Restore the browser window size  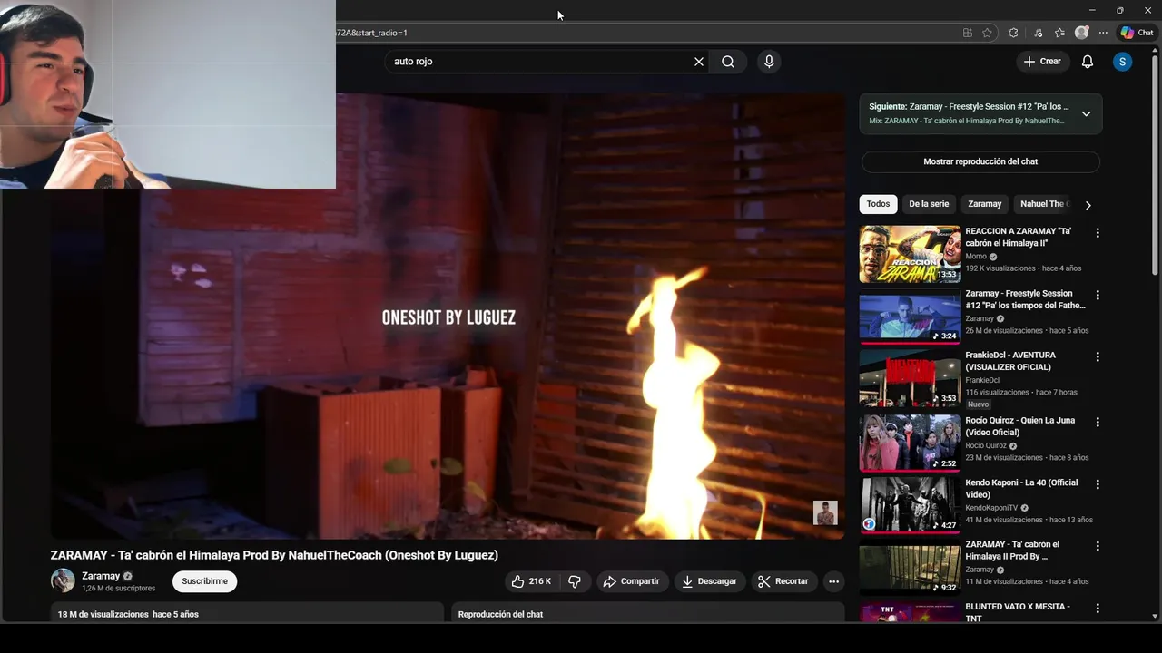[1120, 10]
